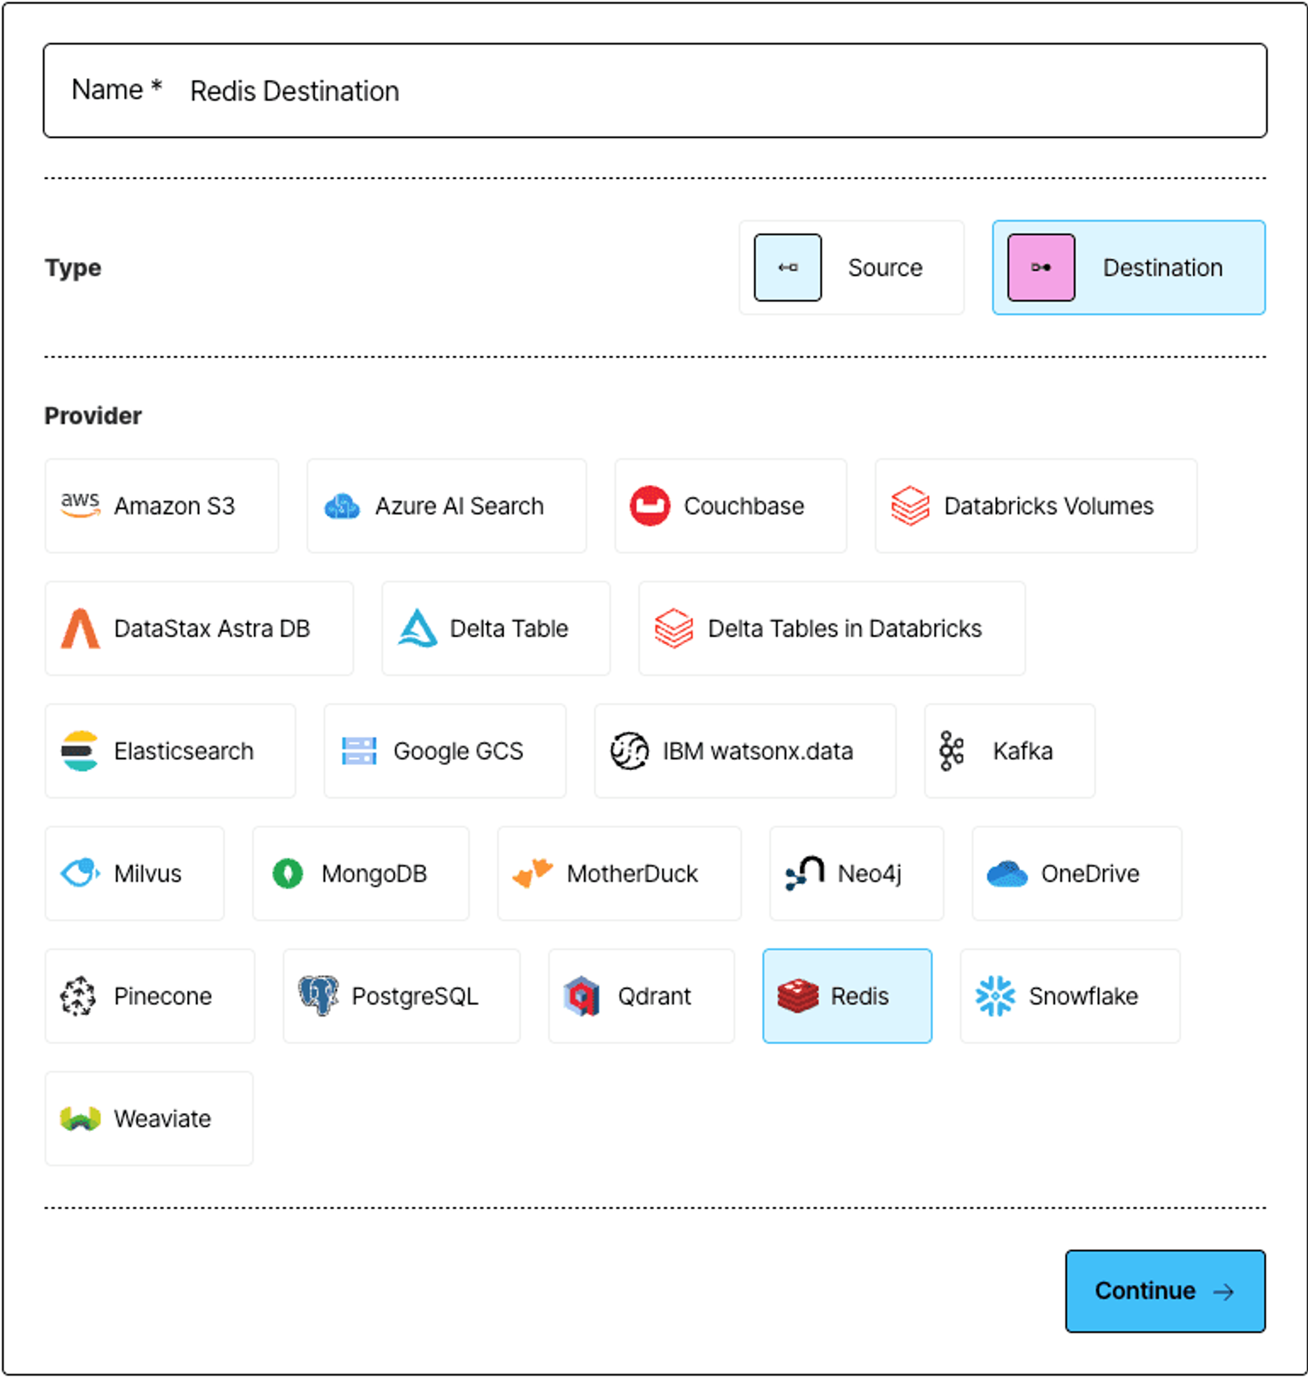Pick the Databricks Volumes provider
The height and width of the screenshot is (1377, 1308).
pyautogui.click(x=1036, y=505)
